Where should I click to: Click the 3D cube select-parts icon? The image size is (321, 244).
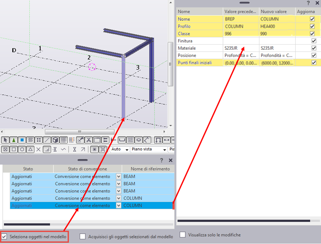pyautogui.click(x=55, y=140)
